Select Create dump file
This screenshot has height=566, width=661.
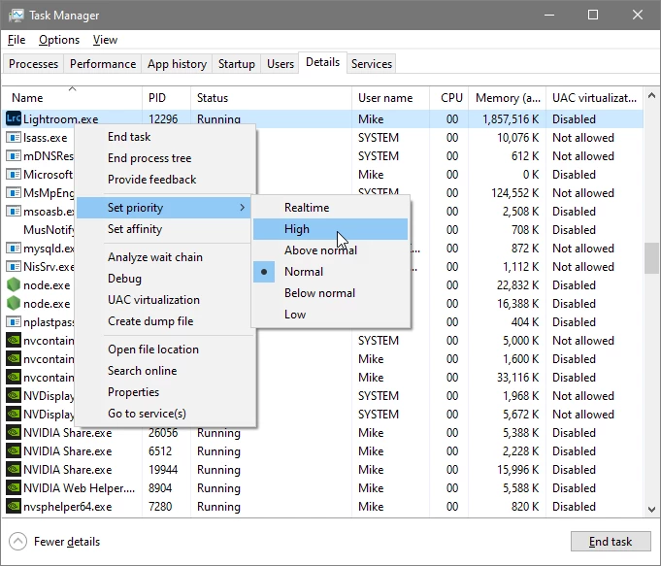click(x=166, y=321)
